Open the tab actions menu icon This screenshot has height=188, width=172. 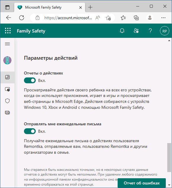tap(7, 7)
